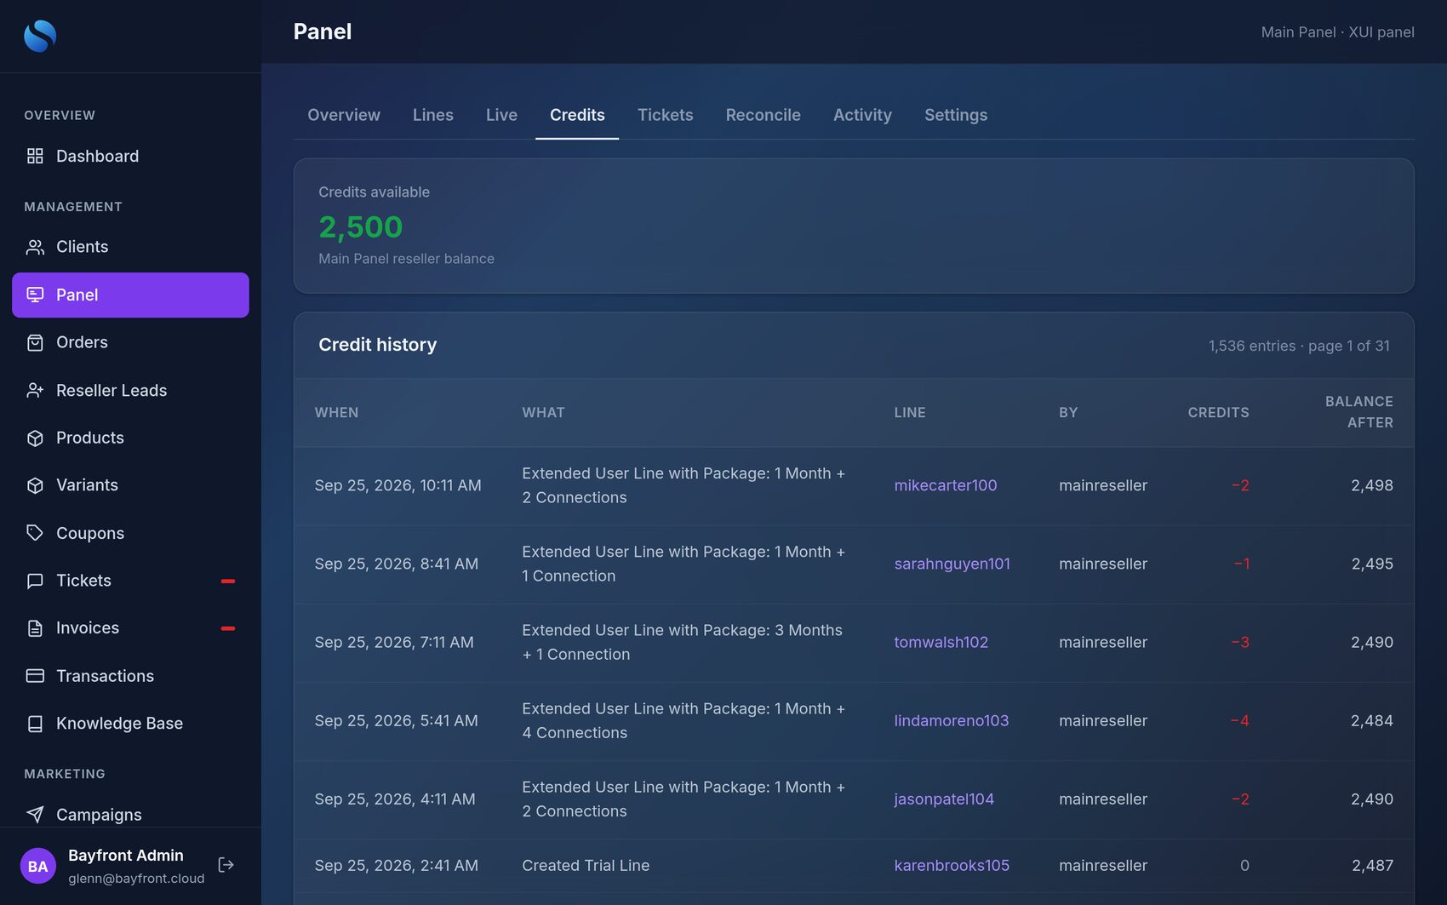Image resolution: width=1447 pixels, height=905 pixels.
Task: Click the Clients people icon
Action: [x=35, y=247]
